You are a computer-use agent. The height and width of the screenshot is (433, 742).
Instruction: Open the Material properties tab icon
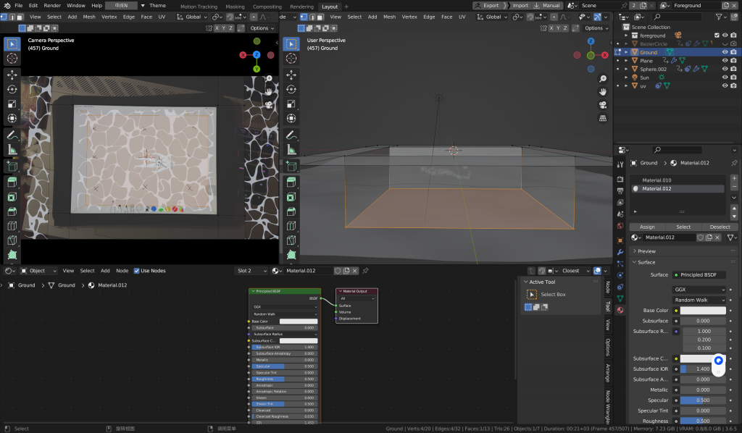tap(620, 310)
